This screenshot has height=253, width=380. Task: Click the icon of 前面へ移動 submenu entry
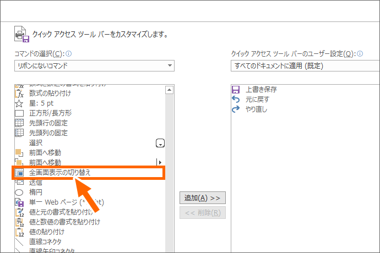pos(19,162)
